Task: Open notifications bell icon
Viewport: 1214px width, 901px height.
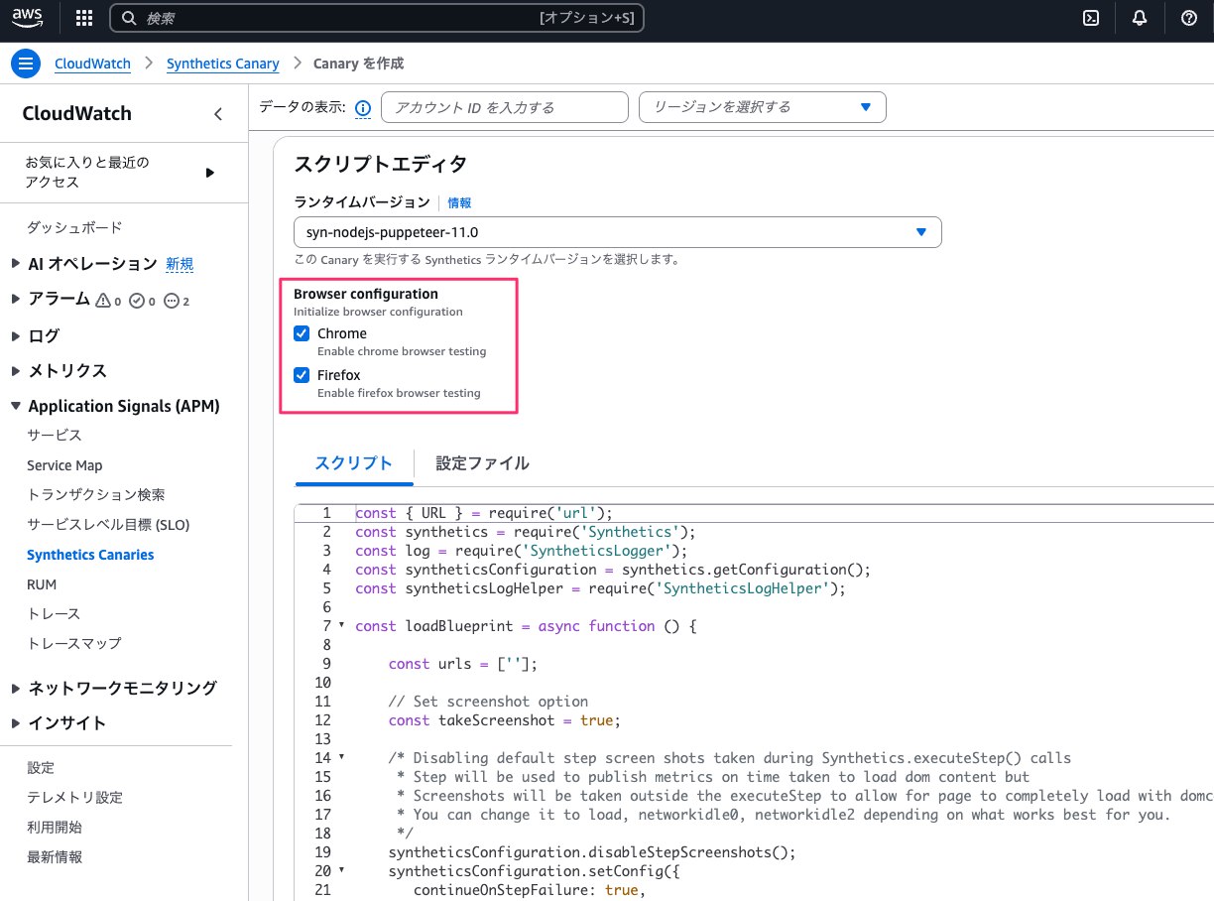Action: [1140, 18]
